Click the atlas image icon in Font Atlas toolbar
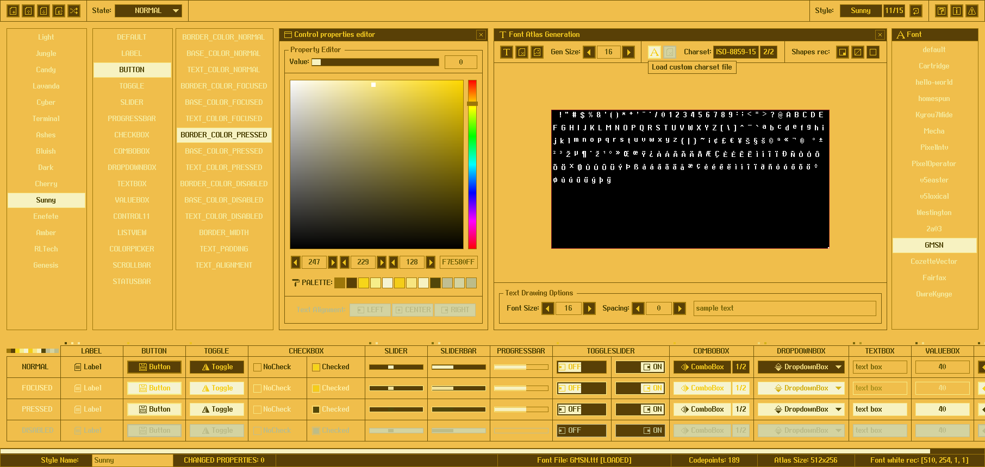985x467 pixels. (x=537, y=52)
